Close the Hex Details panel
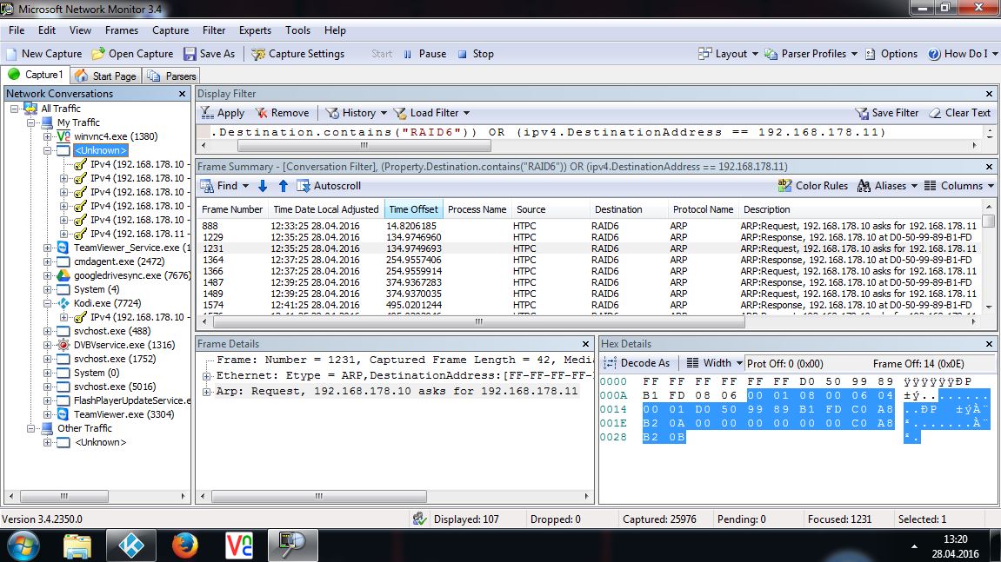The image size is (1001, 562). (989, 344)
